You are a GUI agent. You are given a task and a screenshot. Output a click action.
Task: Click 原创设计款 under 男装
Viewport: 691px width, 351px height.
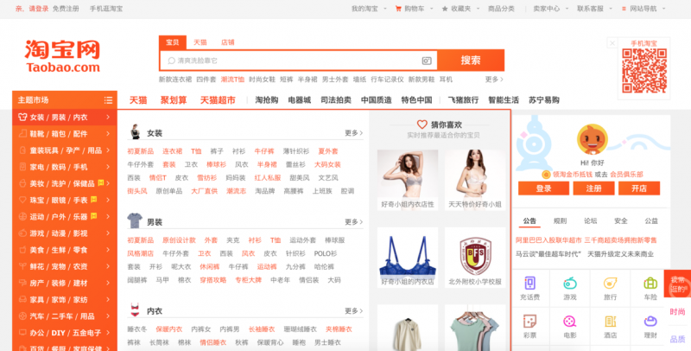(179, 240)
